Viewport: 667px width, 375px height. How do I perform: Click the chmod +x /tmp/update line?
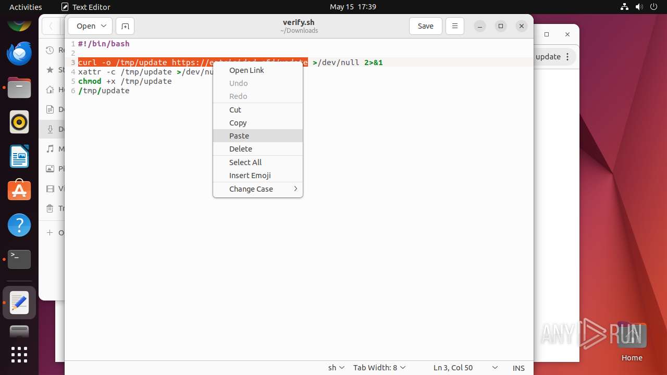(x=125, y=81)
